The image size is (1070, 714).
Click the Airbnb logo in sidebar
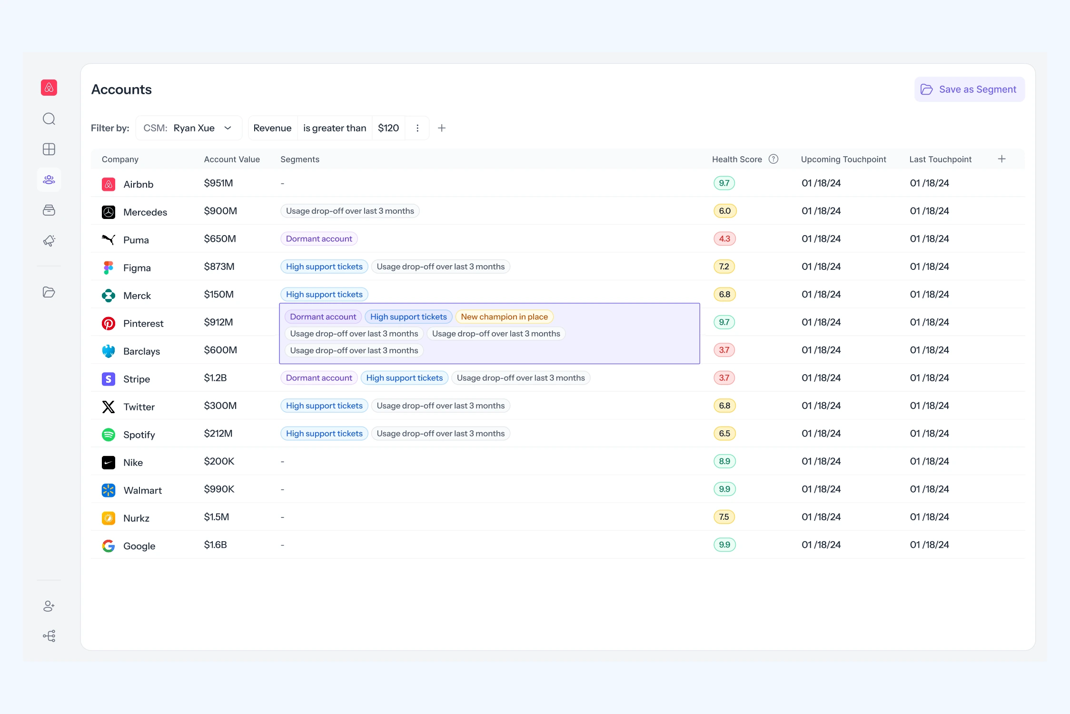[x=49, y=88]
